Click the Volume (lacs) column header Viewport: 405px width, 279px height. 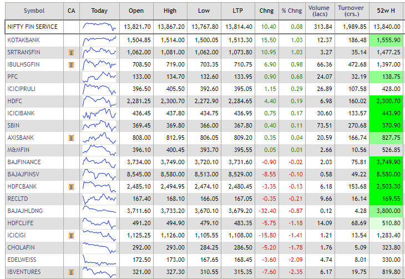(x=318, y=11)
